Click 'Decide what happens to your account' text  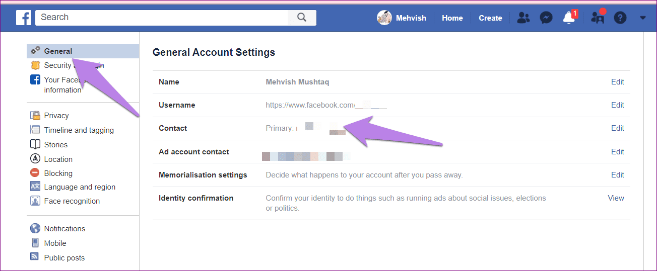coord(364,175)
